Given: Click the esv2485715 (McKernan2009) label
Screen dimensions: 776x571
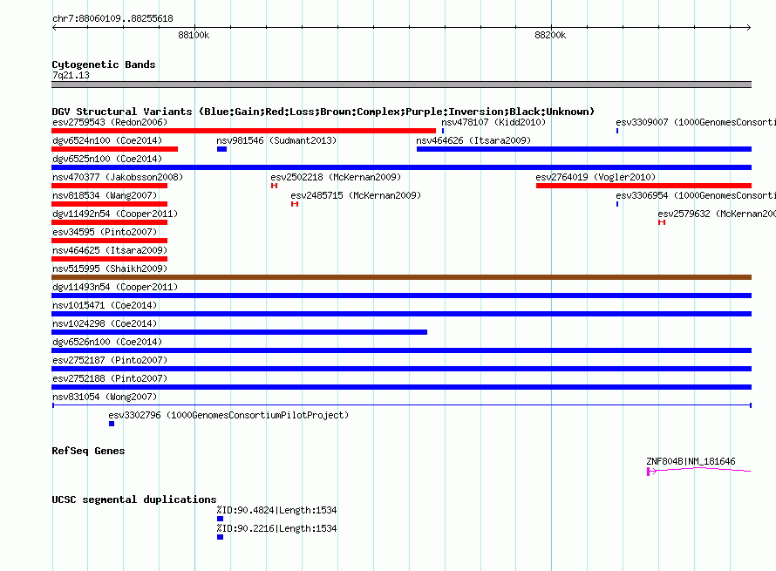Looking at the screenshot, I should click(x=356, y=195).
